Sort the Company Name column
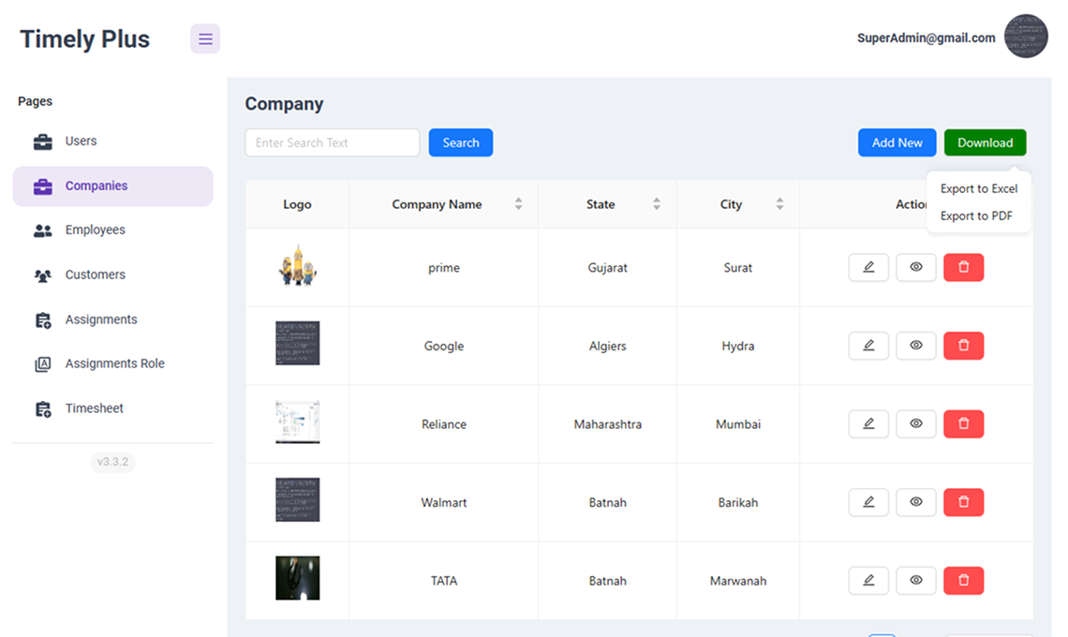Viewport: 1068px width, 637px height. (x=518, y=203)
